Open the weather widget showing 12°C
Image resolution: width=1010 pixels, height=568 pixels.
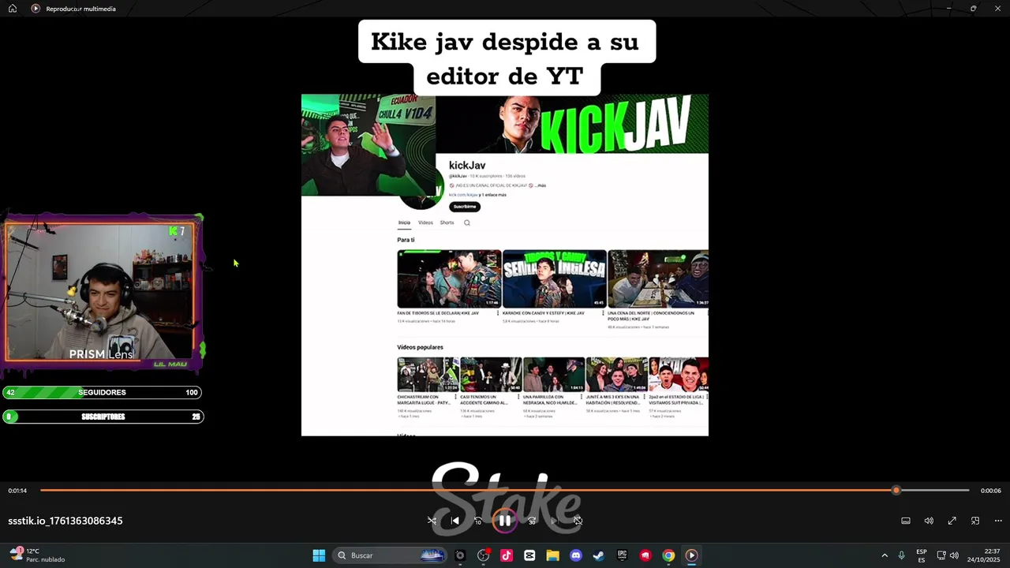37,555
